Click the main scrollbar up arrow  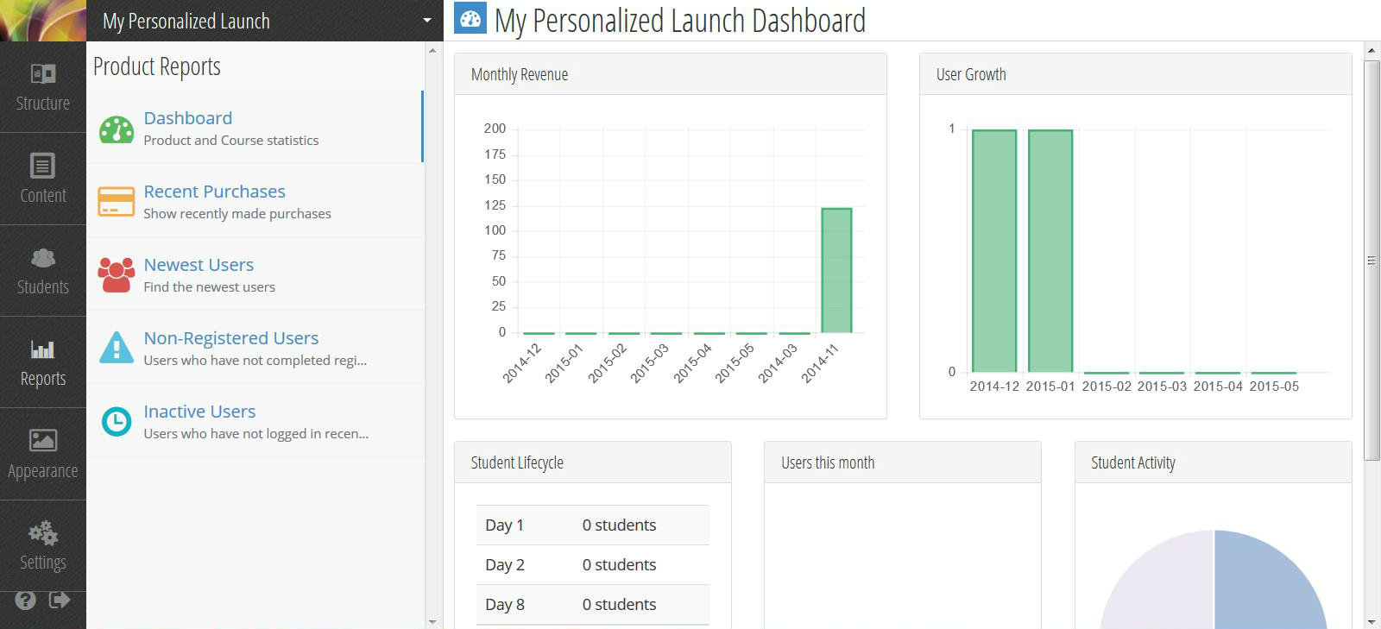coord(1372,51)
